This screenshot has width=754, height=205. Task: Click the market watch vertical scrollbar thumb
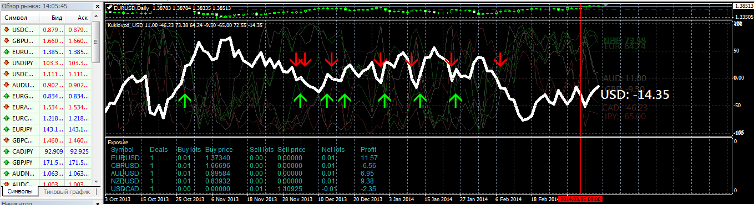(95, 43)
